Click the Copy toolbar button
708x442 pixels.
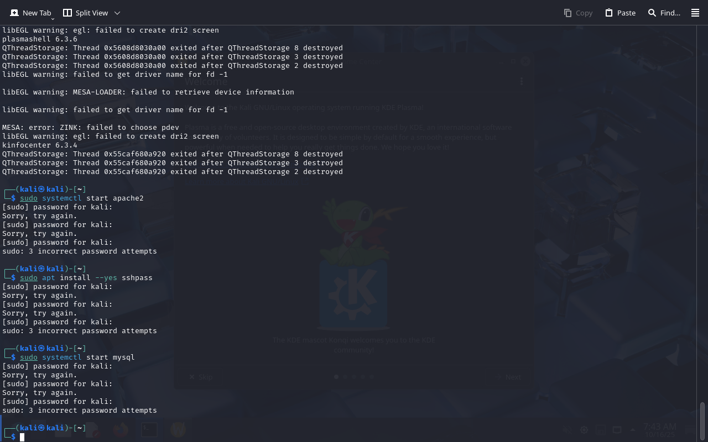pos(578,13)
